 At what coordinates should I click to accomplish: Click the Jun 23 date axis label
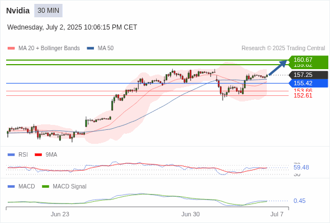click(60, 214)
